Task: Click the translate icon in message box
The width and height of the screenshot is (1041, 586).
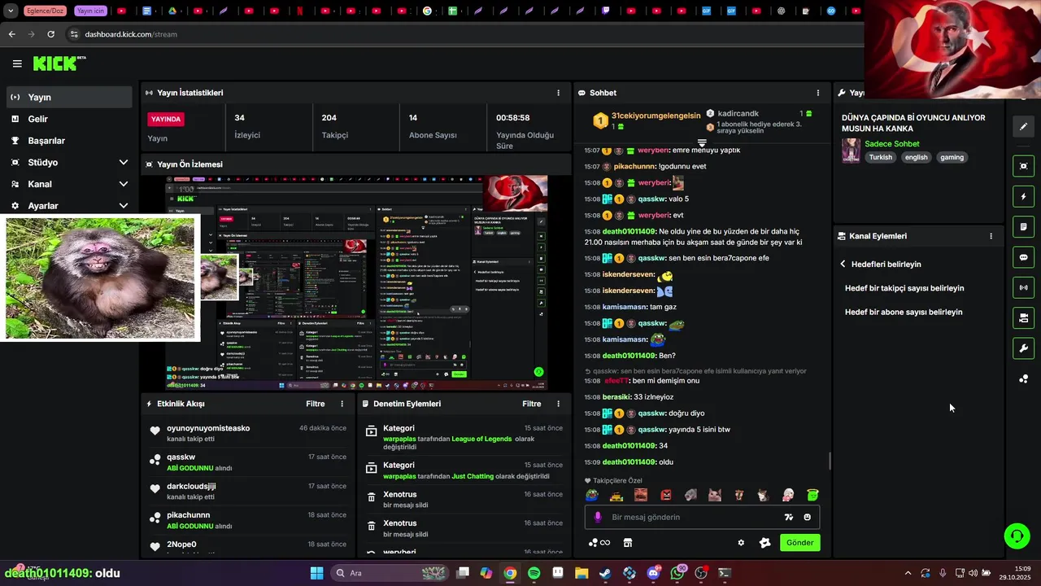Action: [x=788, y=518]
